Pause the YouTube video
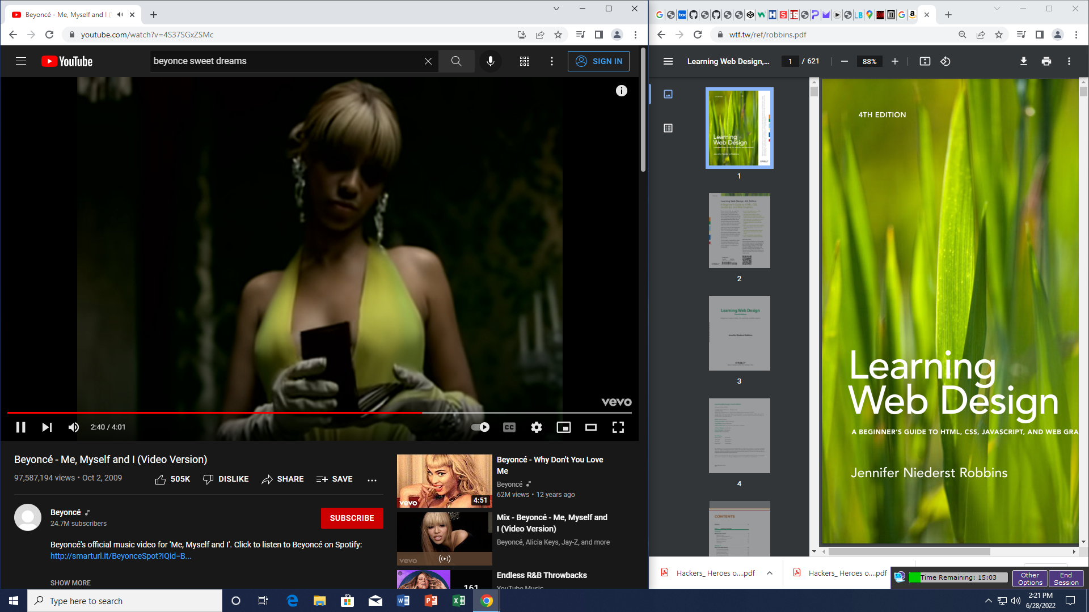This screenshot has width=1089, height=612. (x=21, y=427)
